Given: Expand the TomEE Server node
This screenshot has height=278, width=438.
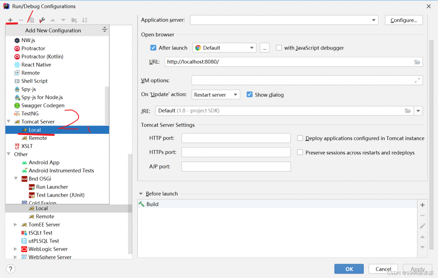Looking at the screenshot, I should tap(15, 225).
